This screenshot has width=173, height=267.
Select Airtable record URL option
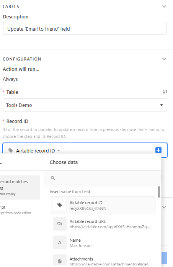click(x=103, y=224)
